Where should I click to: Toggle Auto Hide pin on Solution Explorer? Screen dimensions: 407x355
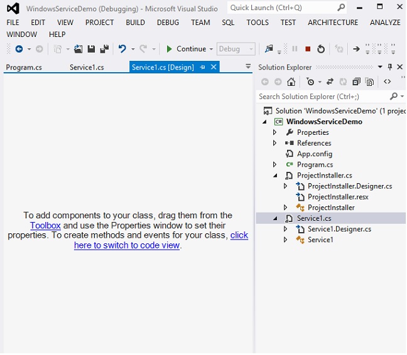pyautogui.click(x=389, y=67)
